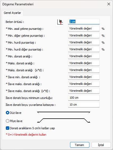Screen dimensions: 113x150
Task: Select the Pilye ilave radio option
Action: point(7,121)
